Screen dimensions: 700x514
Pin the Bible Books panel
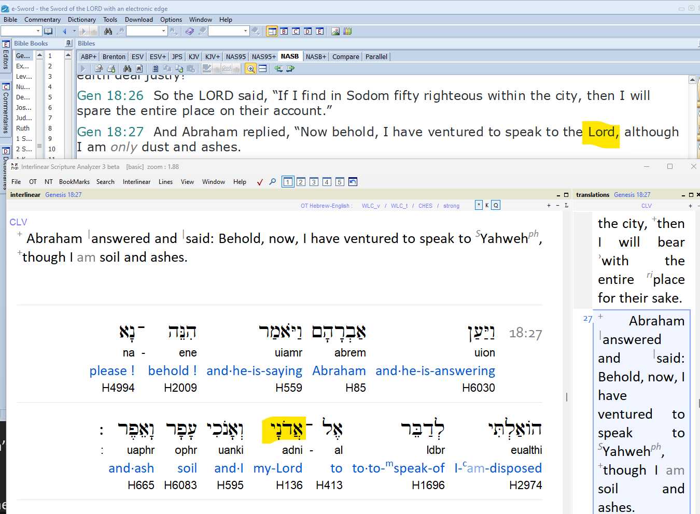pyautogui.click(x=68, y=44)
